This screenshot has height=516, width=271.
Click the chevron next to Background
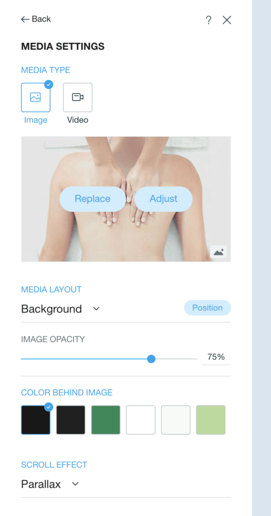coord(96,309)
